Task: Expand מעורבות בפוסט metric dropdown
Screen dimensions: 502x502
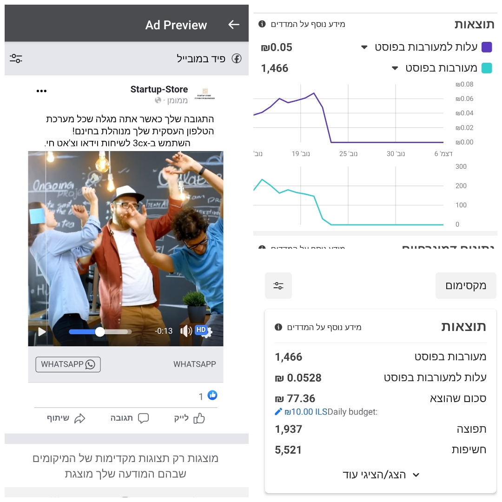Action: click(x=395, y=68)
